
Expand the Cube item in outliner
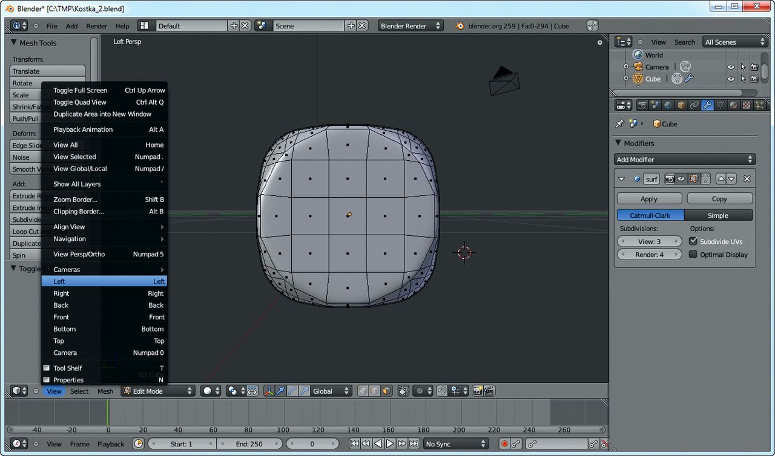coord(626,79)
